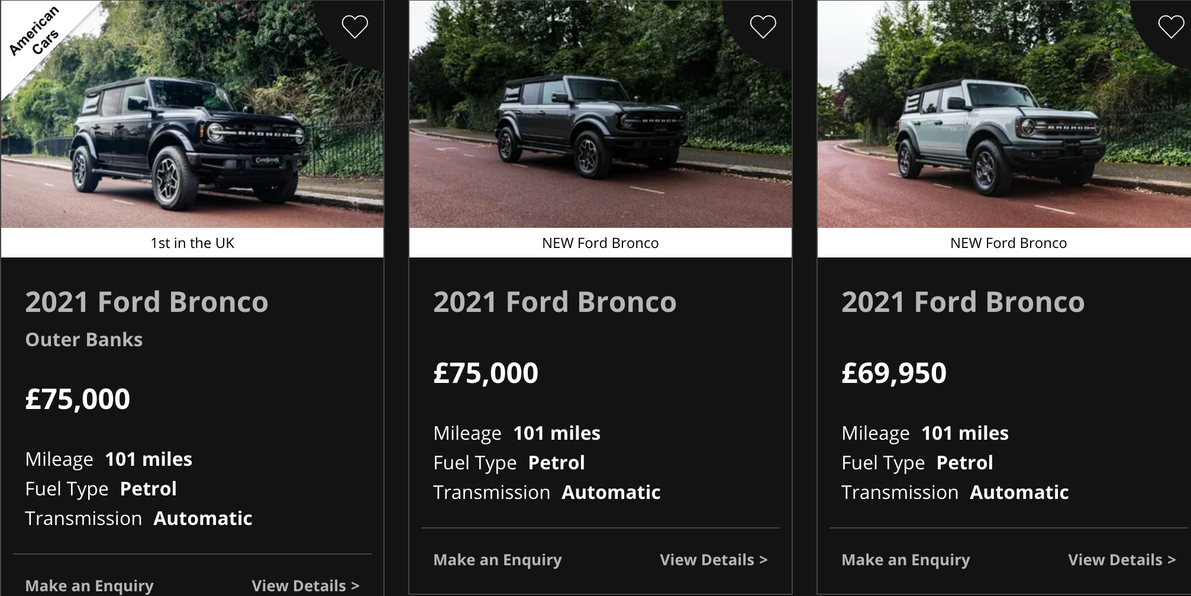Click the "1st in the UK" caption
Viewport: 1191px width, 596px height.
click(192, 243)
